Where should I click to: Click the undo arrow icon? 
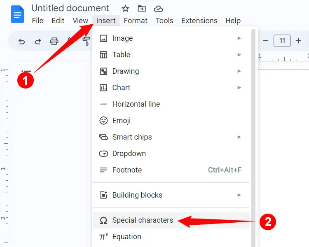coord(22,41)
